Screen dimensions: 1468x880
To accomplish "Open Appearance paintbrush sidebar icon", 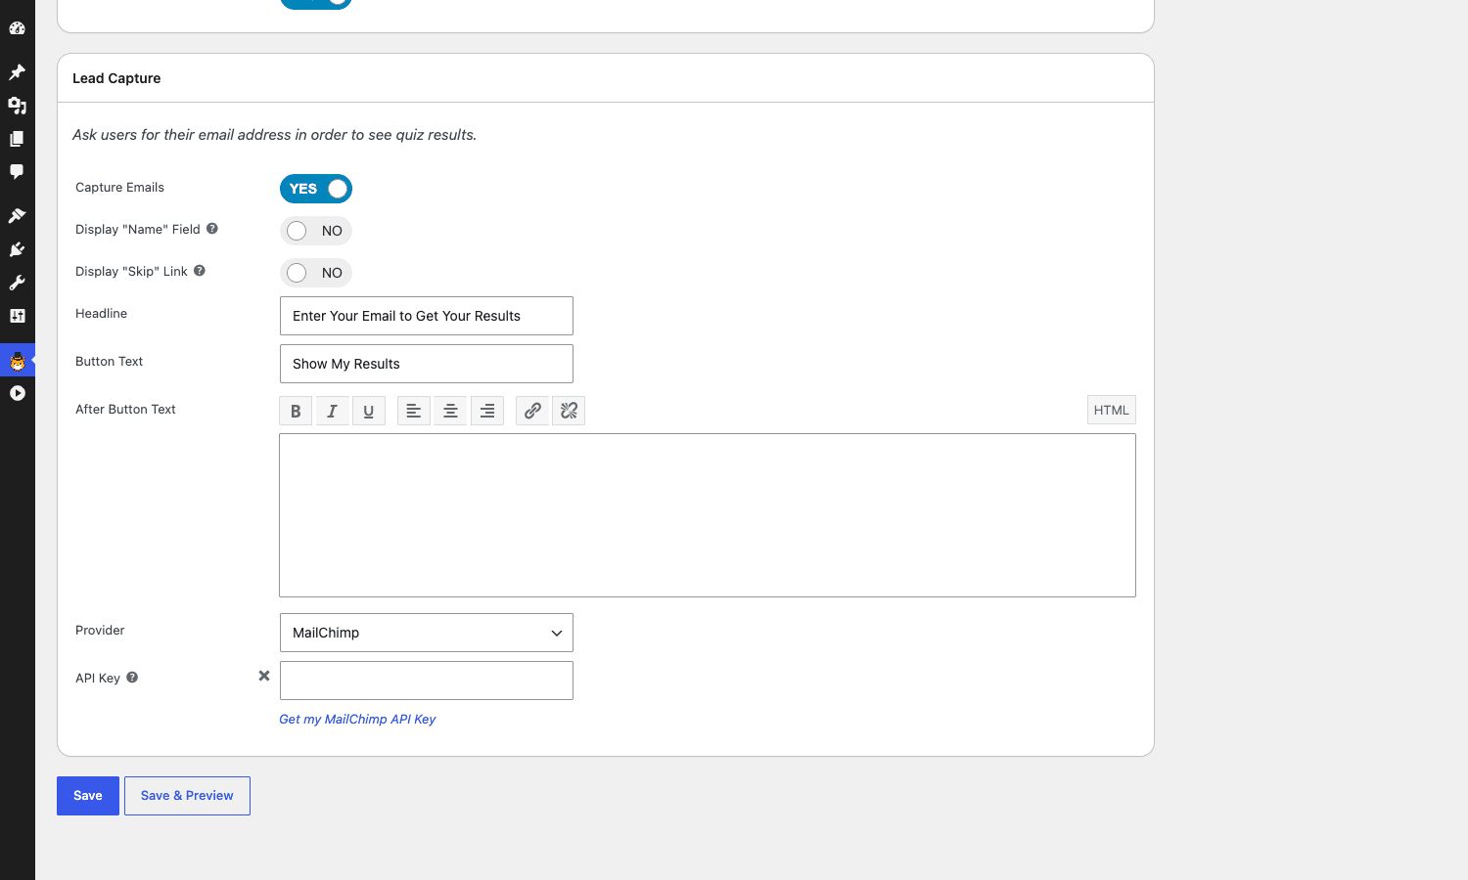I will coord(17,215).
